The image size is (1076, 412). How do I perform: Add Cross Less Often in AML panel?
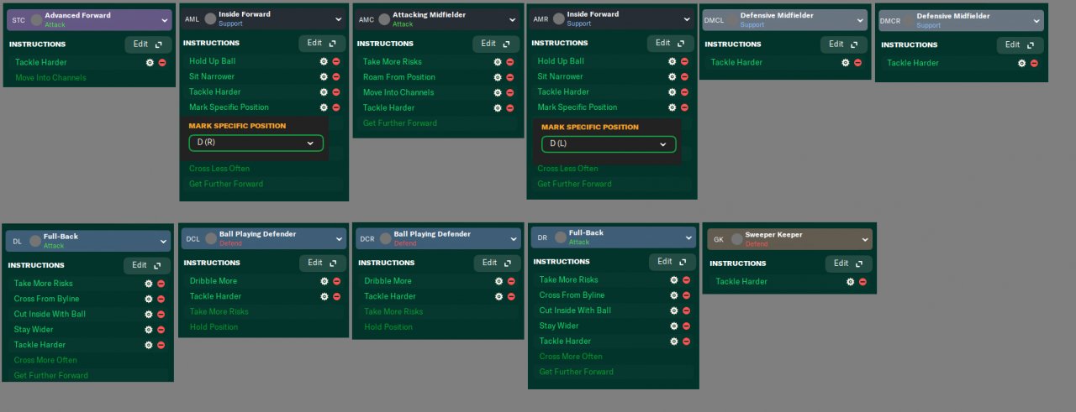[219, 169]
